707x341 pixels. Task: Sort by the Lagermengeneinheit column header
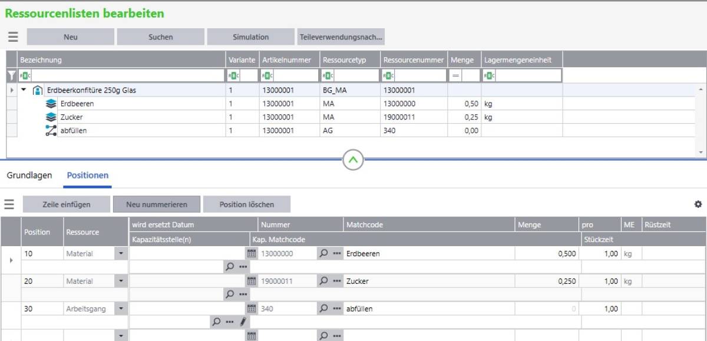(x=521, y=60)
